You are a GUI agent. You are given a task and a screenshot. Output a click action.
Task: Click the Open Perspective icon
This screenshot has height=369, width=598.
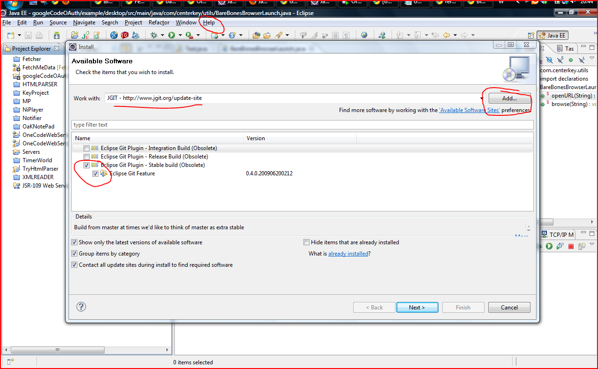pyautogui.click(x=531, y=35)
